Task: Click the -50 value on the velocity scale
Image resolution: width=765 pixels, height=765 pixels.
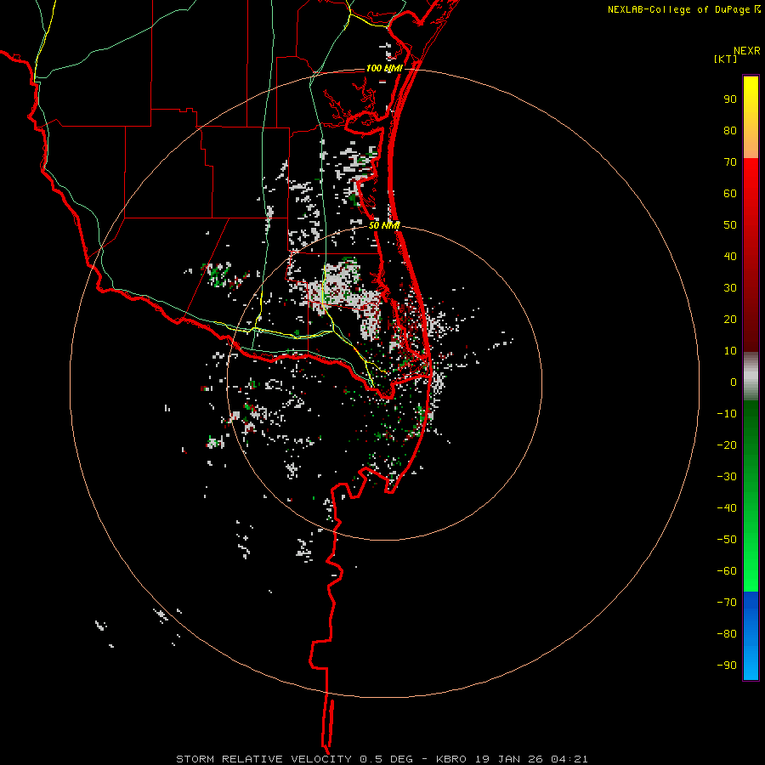Action: click(727, 540)
